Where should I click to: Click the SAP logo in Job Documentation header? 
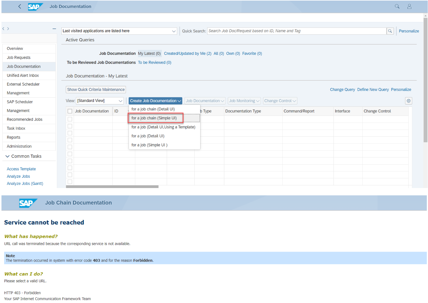click(35, 7)
